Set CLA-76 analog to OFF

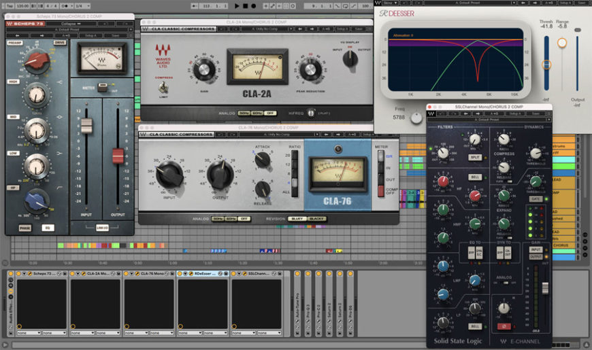tap(244, 219)
